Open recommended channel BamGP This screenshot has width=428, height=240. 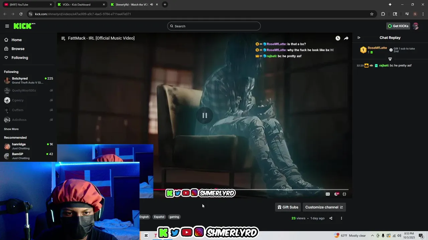(x=28, y=156)
